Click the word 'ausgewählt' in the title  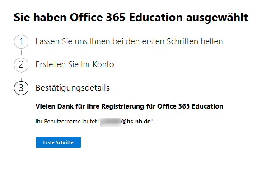pyautogui.click(x=217, y=18)
